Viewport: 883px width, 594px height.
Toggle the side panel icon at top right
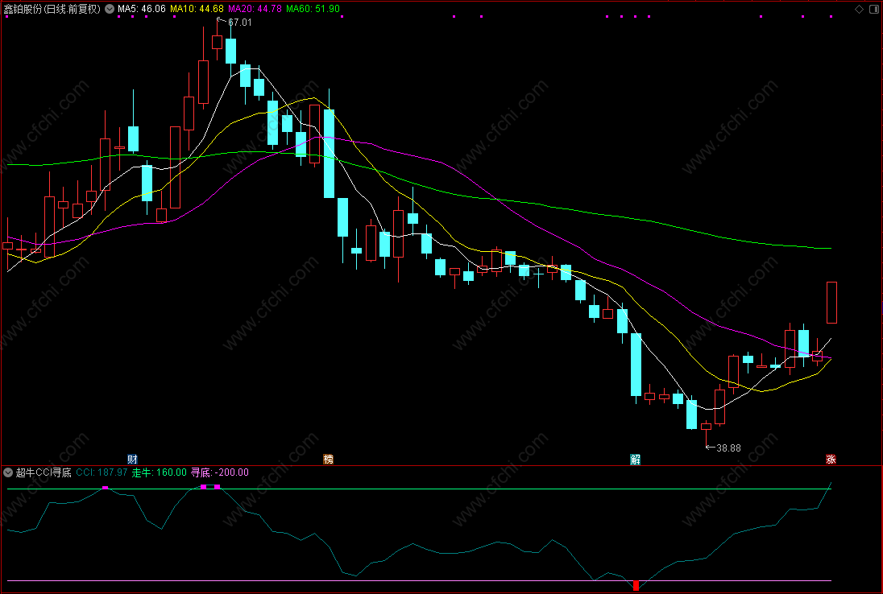point(876,9)
